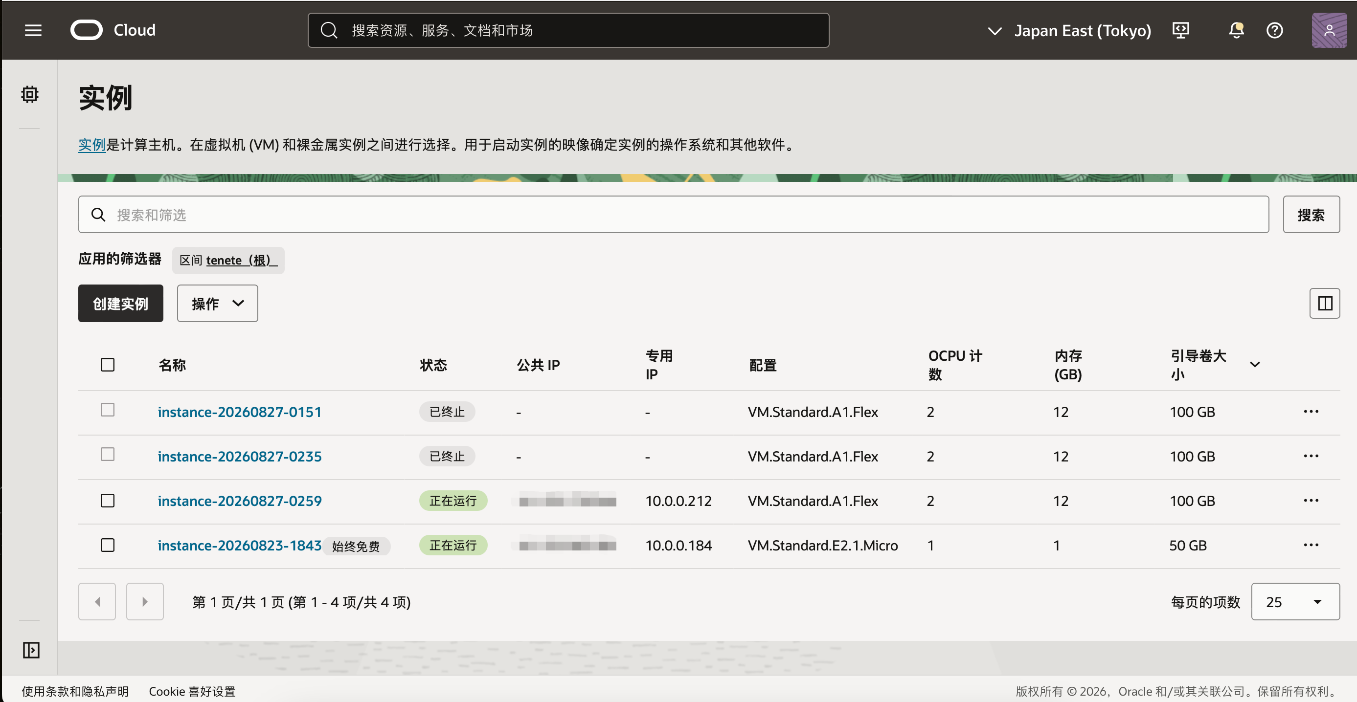
Task: Open actions menu for instance-20260827-0151
Action: click(1311, 412)
